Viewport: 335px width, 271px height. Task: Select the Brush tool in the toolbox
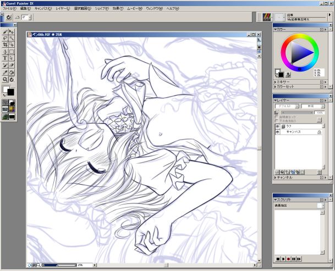point(6,32)
